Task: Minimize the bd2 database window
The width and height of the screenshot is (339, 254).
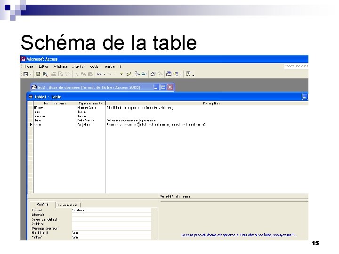Action: [156, 87]
